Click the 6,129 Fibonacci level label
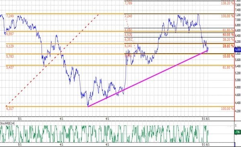241x147 pixels. 10,46
